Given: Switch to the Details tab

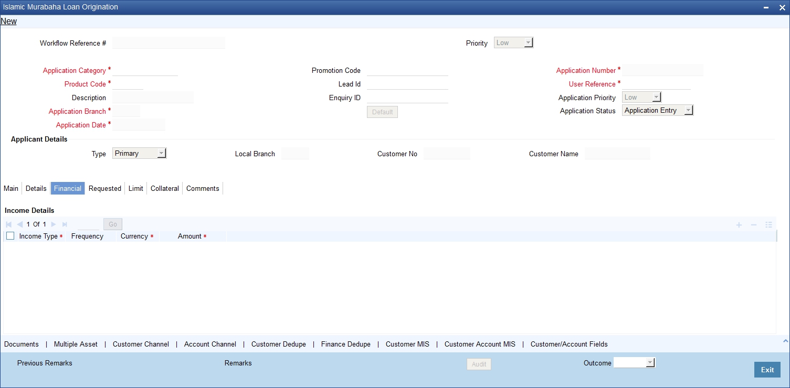Looking at the screenshot, I should pos(36,188).
